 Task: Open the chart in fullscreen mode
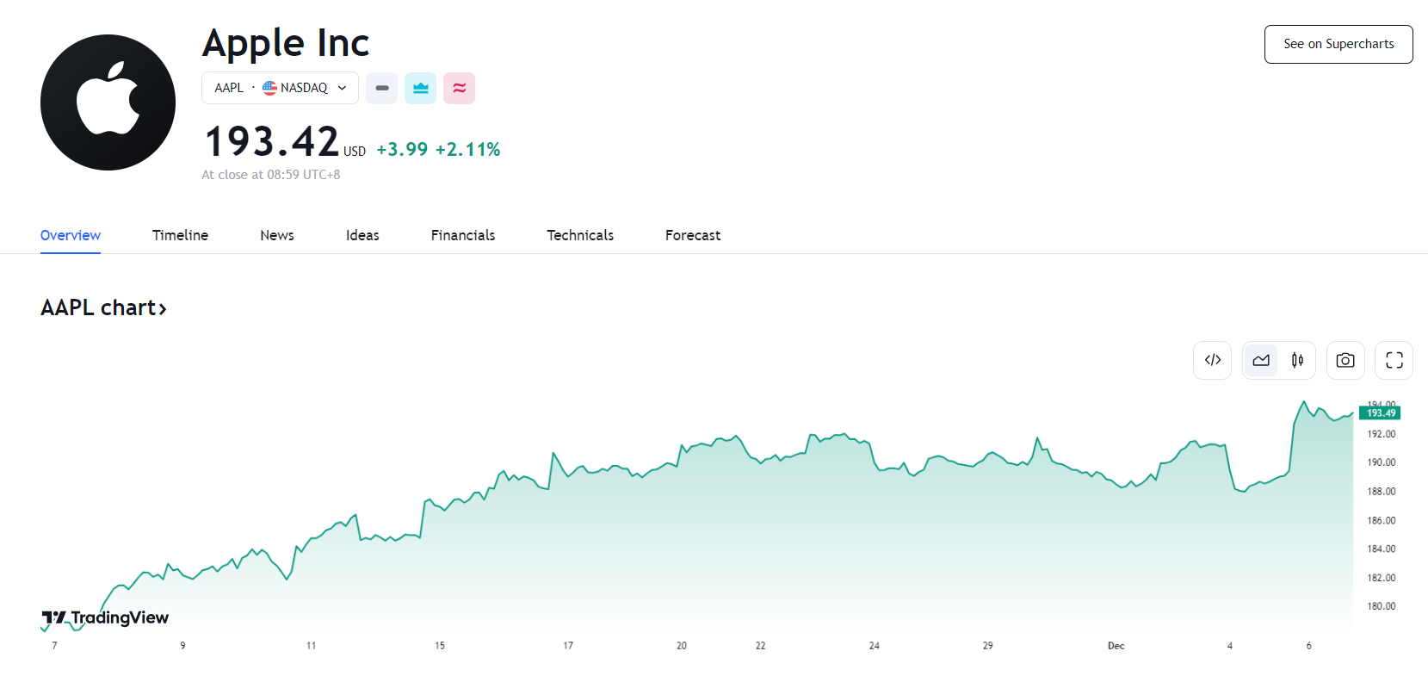(1394, 360)
